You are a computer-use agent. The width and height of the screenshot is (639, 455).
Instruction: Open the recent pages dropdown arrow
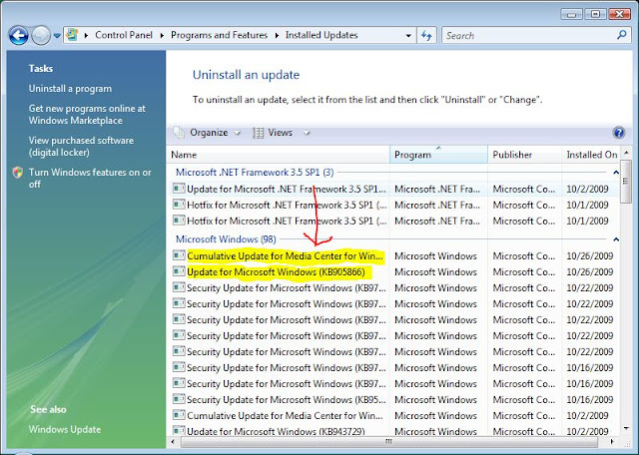coord(57,36)
